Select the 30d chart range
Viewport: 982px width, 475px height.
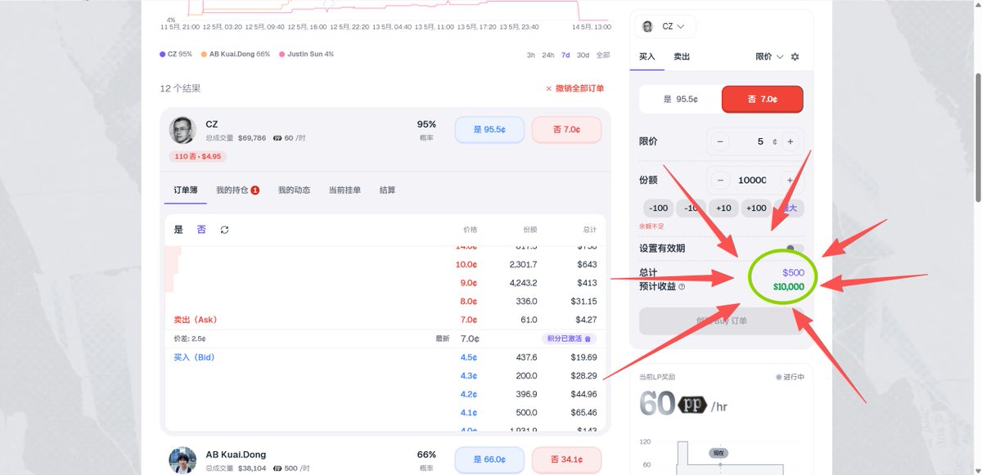tap(583, 55)
